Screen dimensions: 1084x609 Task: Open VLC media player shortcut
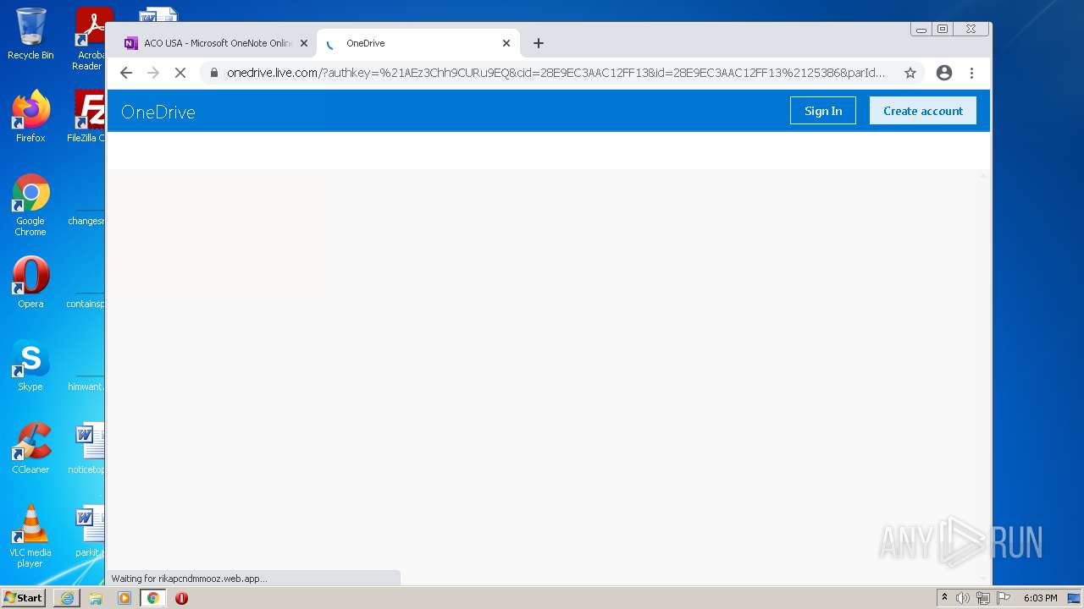click(30, 536)
